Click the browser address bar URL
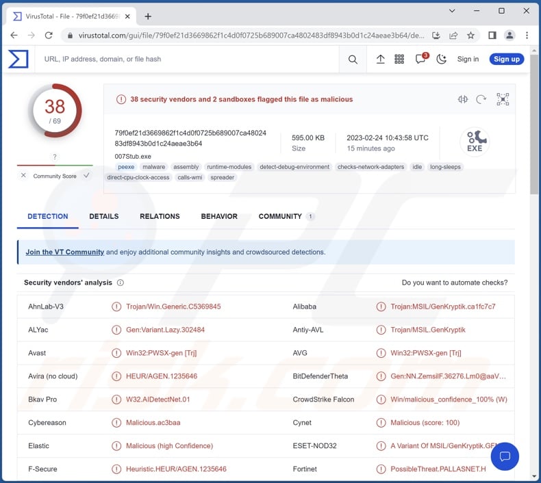541x483 pixels. 251,35
